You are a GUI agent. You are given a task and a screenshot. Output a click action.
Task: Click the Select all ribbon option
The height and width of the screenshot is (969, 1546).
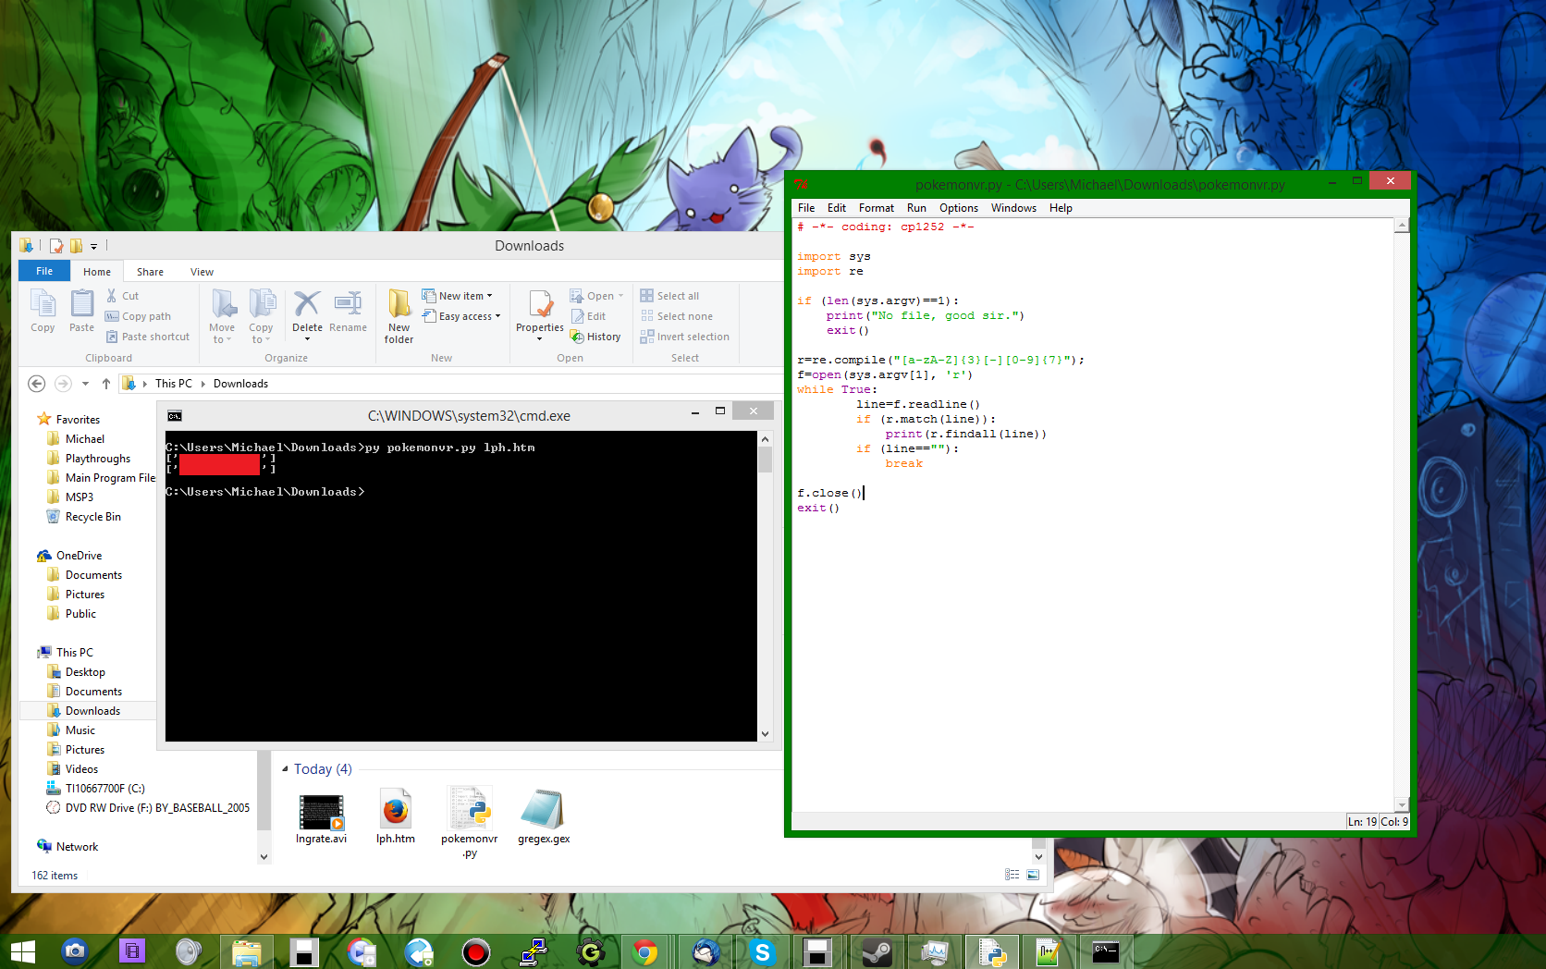click(x=669, y=296)
